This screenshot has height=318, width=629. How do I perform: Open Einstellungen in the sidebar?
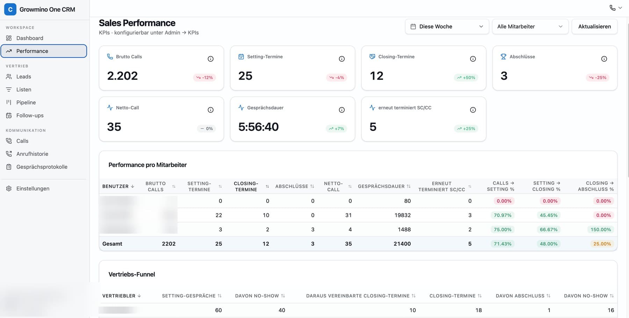(44, 189)
